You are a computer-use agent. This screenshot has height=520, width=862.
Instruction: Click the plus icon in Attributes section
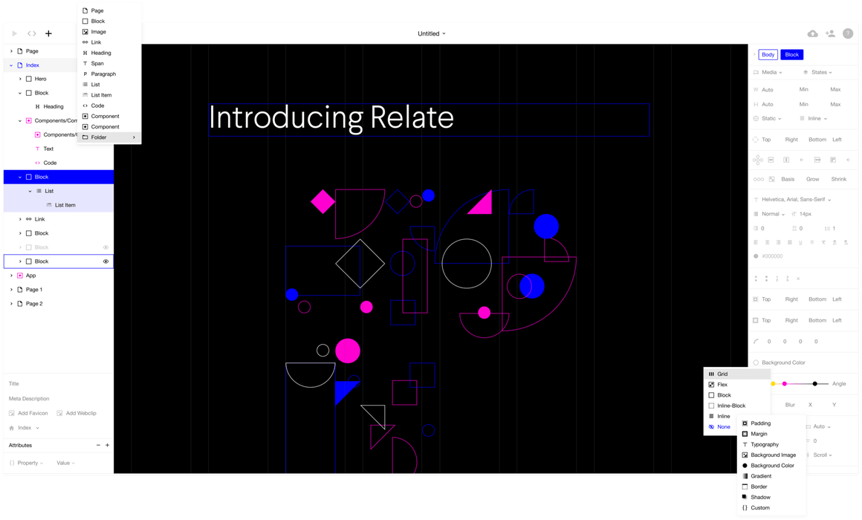point(107,445)
